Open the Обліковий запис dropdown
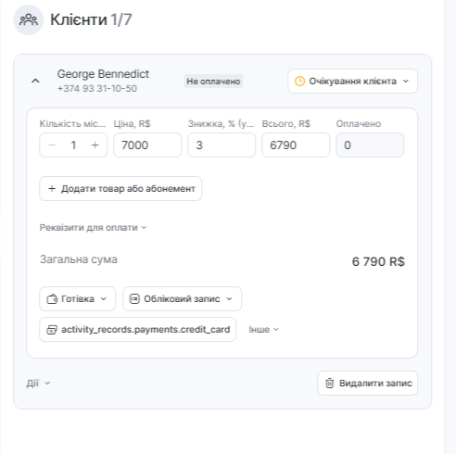Screen dimensions: 456x454 [x=182, y=298]
